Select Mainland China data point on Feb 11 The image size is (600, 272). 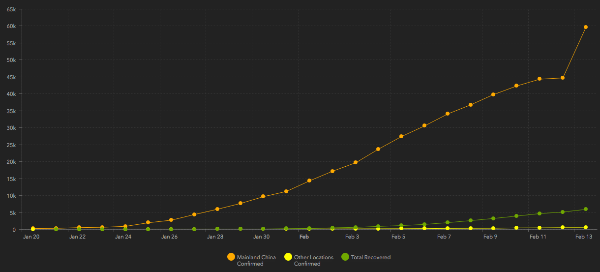coord(540,79)
